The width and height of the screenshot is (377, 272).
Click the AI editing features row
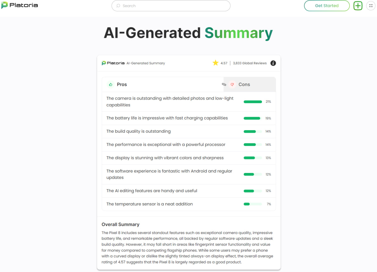(x=189, y=191)
